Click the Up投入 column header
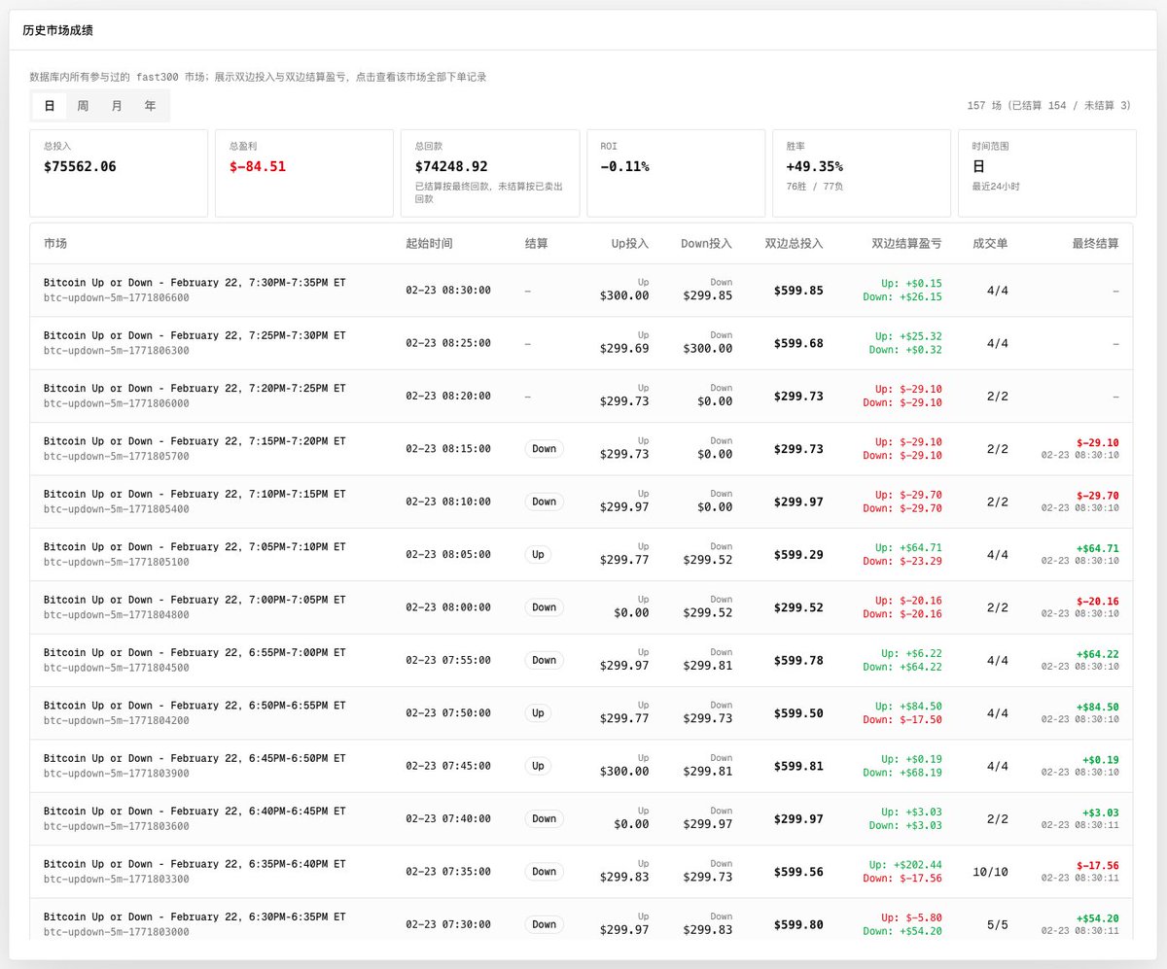Viewport: 1167px width, 969px height. 629,243
